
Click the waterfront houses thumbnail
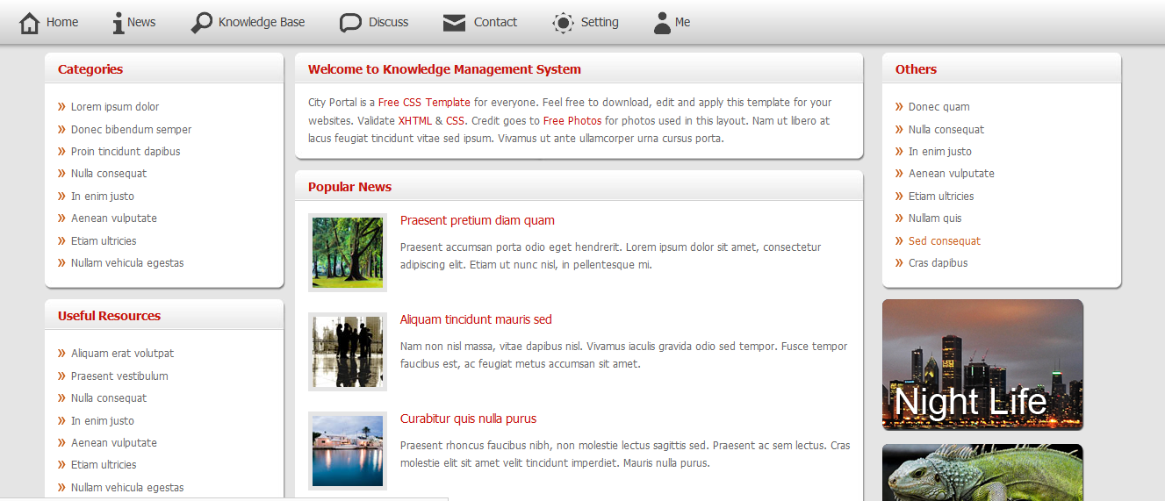point(348,451)
